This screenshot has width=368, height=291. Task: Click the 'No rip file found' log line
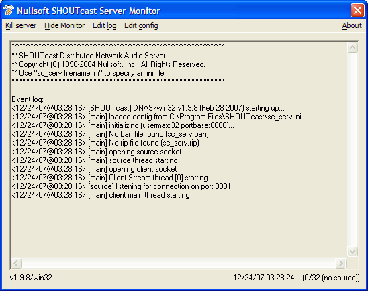(x=105, y=143)
